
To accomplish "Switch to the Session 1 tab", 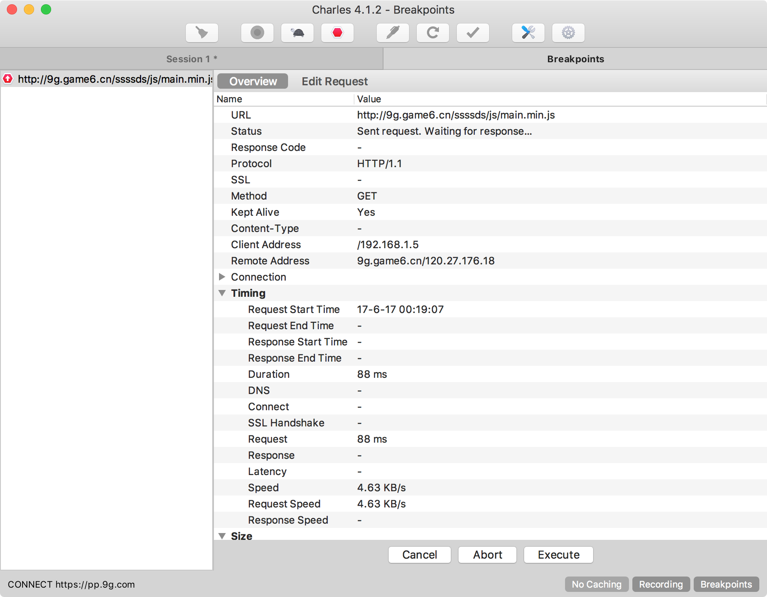I will [191, 59].
